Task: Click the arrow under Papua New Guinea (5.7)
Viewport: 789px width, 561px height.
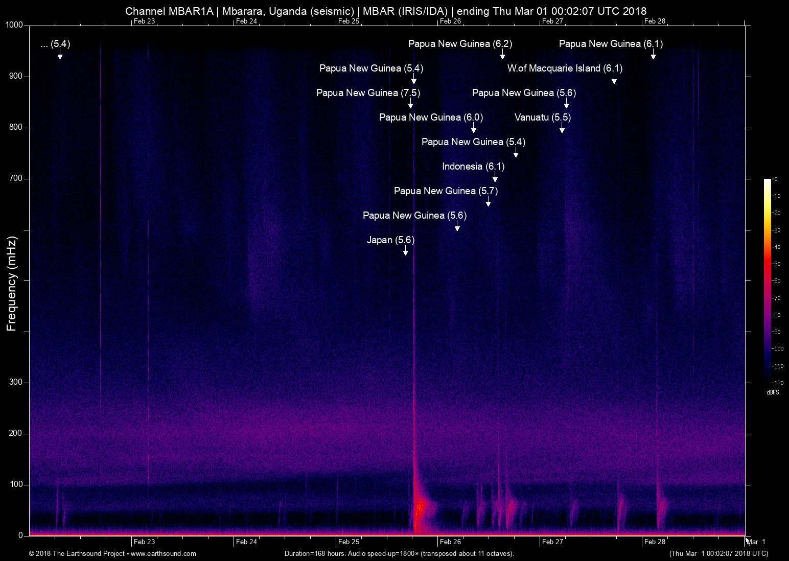Action: pyautogui.click(x=489, y=202)
